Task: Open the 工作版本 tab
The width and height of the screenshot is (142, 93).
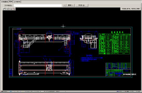Action: (x=17, y=2)
